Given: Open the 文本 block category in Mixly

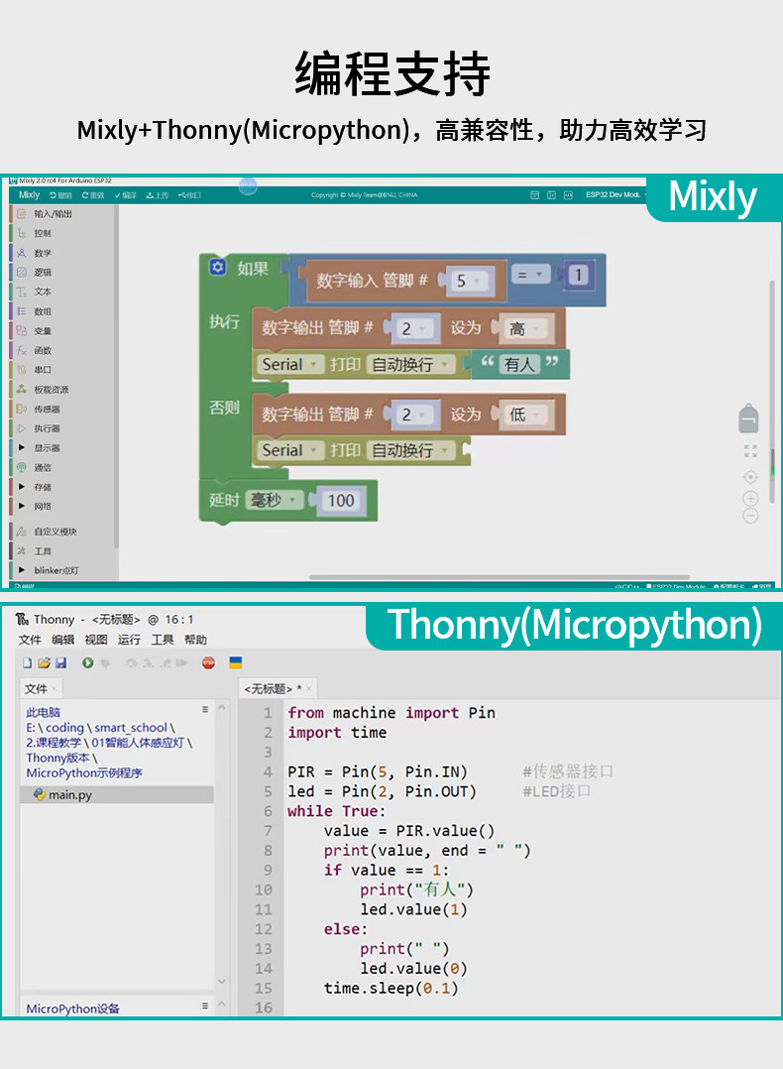Looking at the screenshot, I should tap(43, 292).
